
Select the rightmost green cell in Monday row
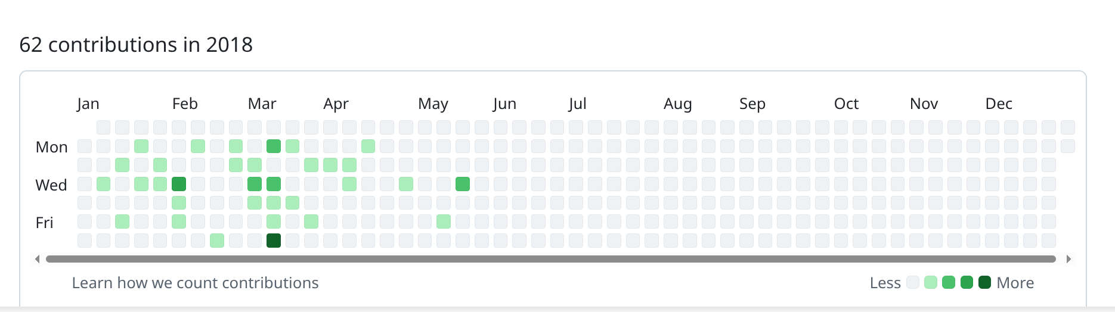click(368, 146)
